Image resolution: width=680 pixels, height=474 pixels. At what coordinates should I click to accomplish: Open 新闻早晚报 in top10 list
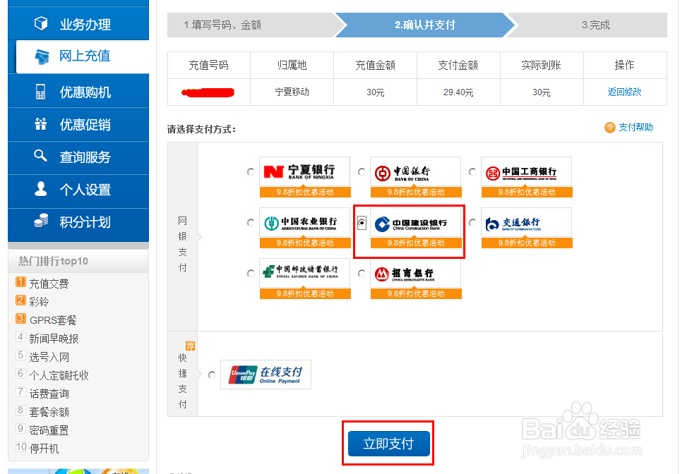click(x=54, y=339)
